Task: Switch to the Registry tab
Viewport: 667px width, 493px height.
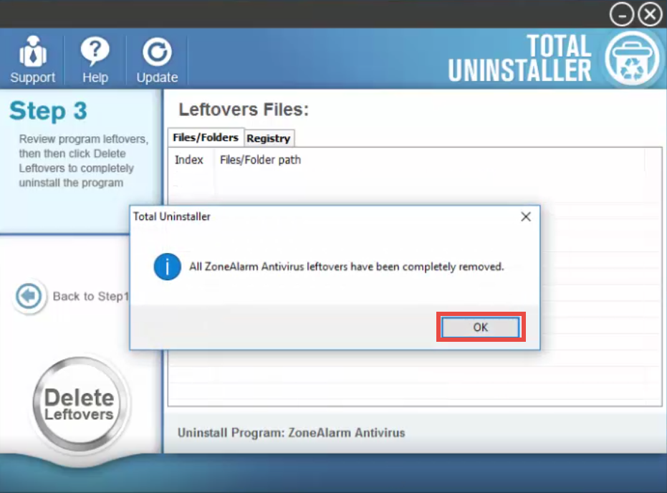Action: [269, 138]
